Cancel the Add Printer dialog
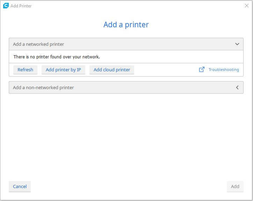 click(x=20, y=186)
